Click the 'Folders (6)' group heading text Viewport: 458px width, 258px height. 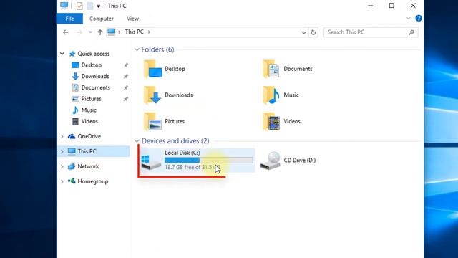(157, 49)
